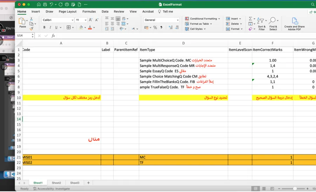
Task: Apply percent style formatting
Action: [x=155, y=28]
